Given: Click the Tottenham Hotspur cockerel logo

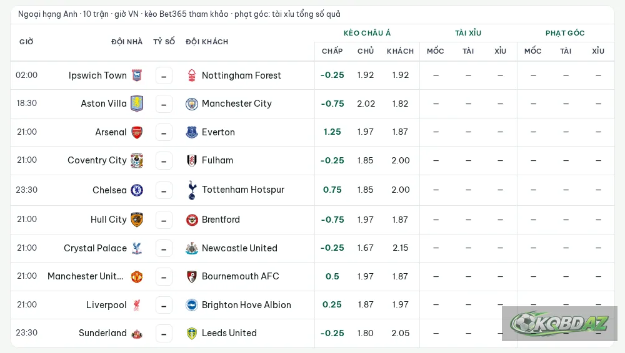Looking at the screenshot, I should 192,190.
